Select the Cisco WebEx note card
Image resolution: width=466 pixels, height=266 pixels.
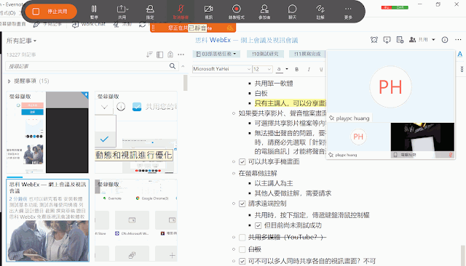tap(47, 220)
